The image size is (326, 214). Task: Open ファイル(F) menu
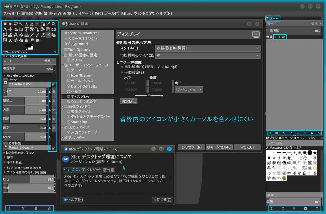[x=11, y=13]
